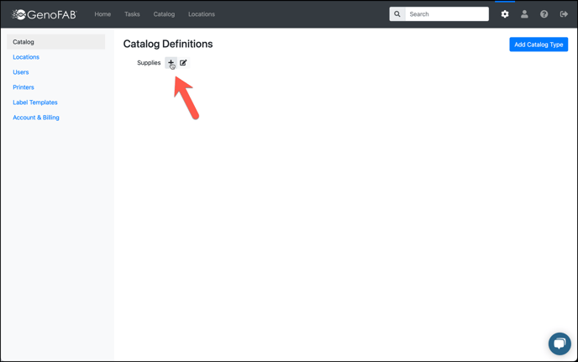The image size is (578, 362).
Task: Open the help question mark icon
Action: point(544,14)
